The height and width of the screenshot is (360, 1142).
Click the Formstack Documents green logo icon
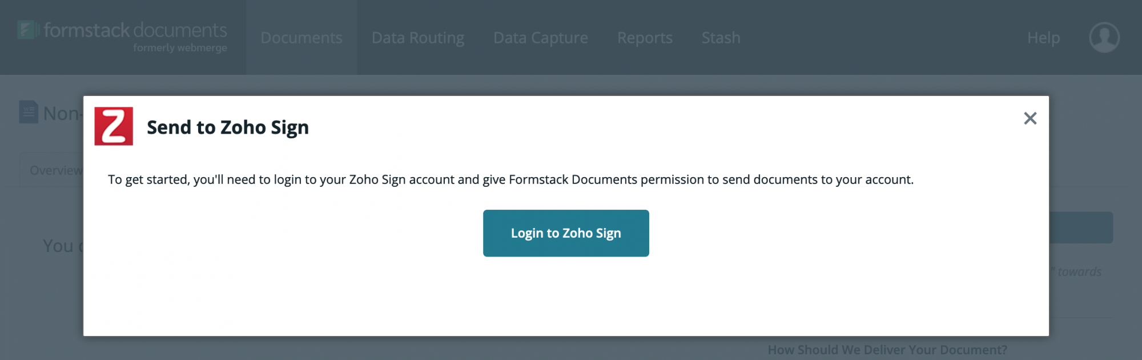click(27, 30)
